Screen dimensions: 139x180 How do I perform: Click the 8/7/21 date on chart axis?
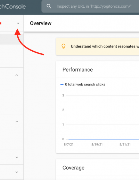[68, 144]
